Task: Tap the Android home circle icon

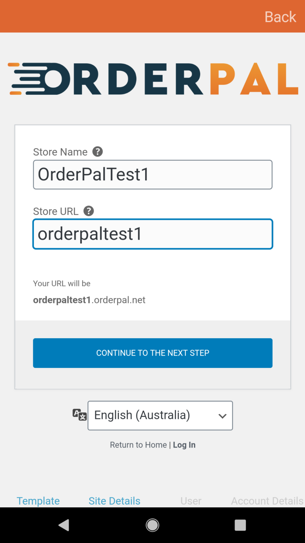Action: tap(152, 525)
